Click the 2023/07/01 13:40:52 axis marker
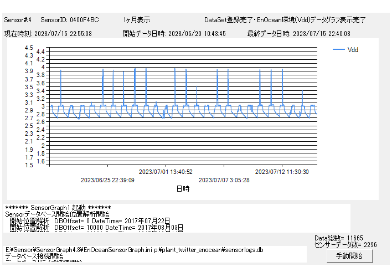Image resolution: width=392 pixels, height=267 pixels. [166, 172]
